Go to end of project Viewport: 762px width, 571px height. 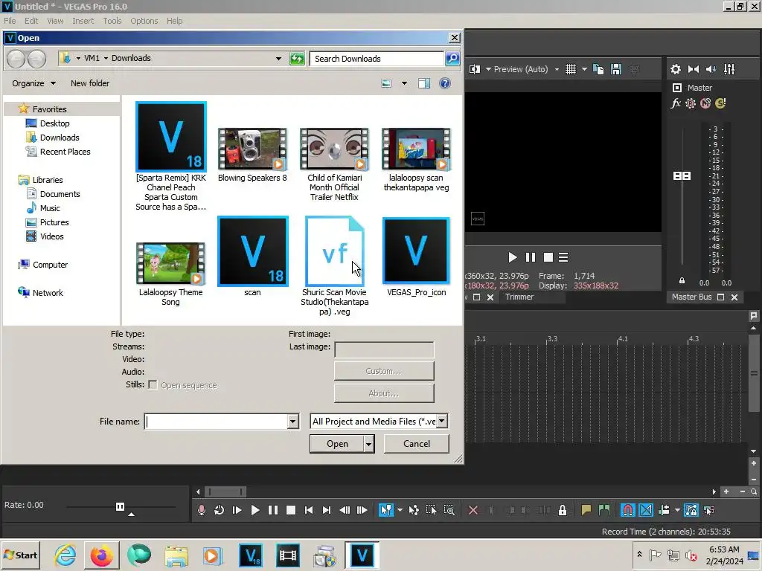327,510
